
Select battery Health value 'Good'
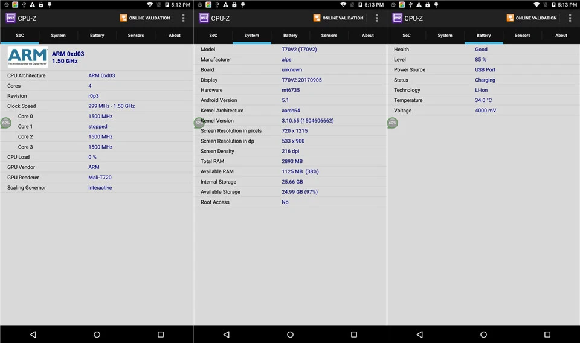tap(482, 49)
